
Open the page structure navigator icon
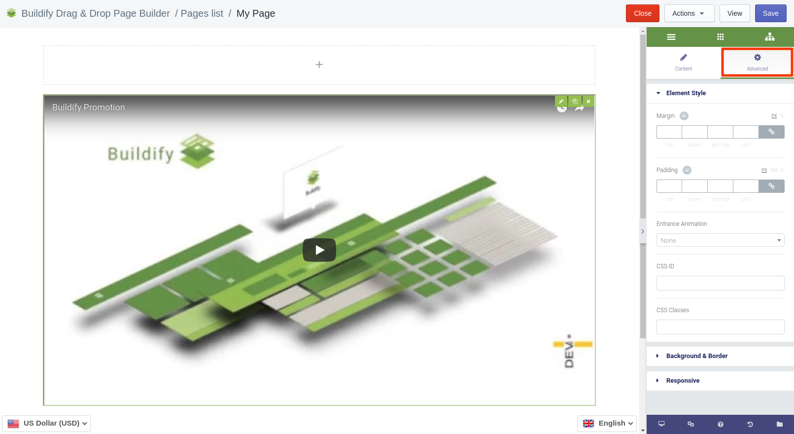tap(769, 37)
